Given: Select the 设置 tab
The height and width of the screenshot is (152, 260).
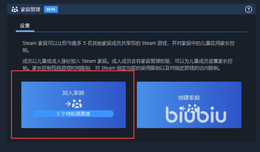Looking at the screenshot, I should coord(25,26).
